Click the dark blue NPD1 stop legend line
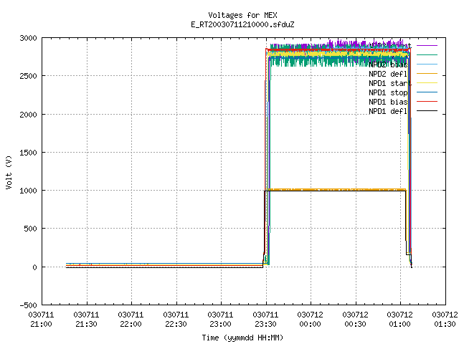 (x=427, y=92)
